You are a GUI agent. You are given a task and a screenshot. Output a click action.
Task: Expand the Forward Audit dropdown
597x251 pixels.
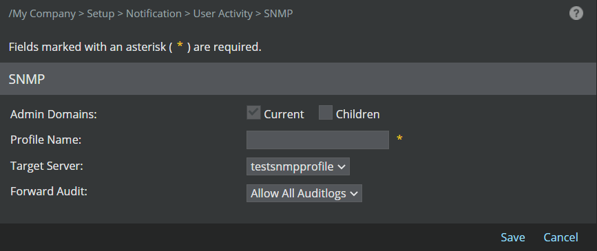click(x=304, y=193)
